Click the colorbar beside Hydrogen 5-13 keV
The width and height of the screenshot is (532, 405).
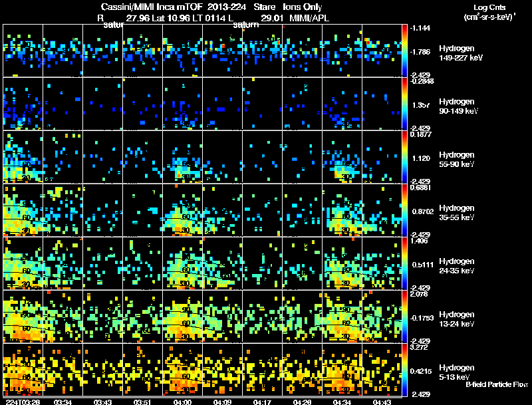click(x=404, y=370)
